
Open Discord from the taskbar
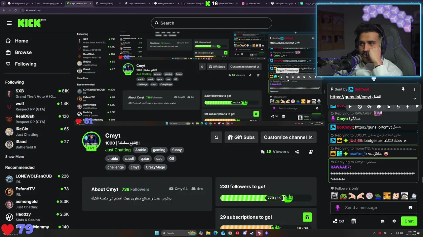click(245, 233)
